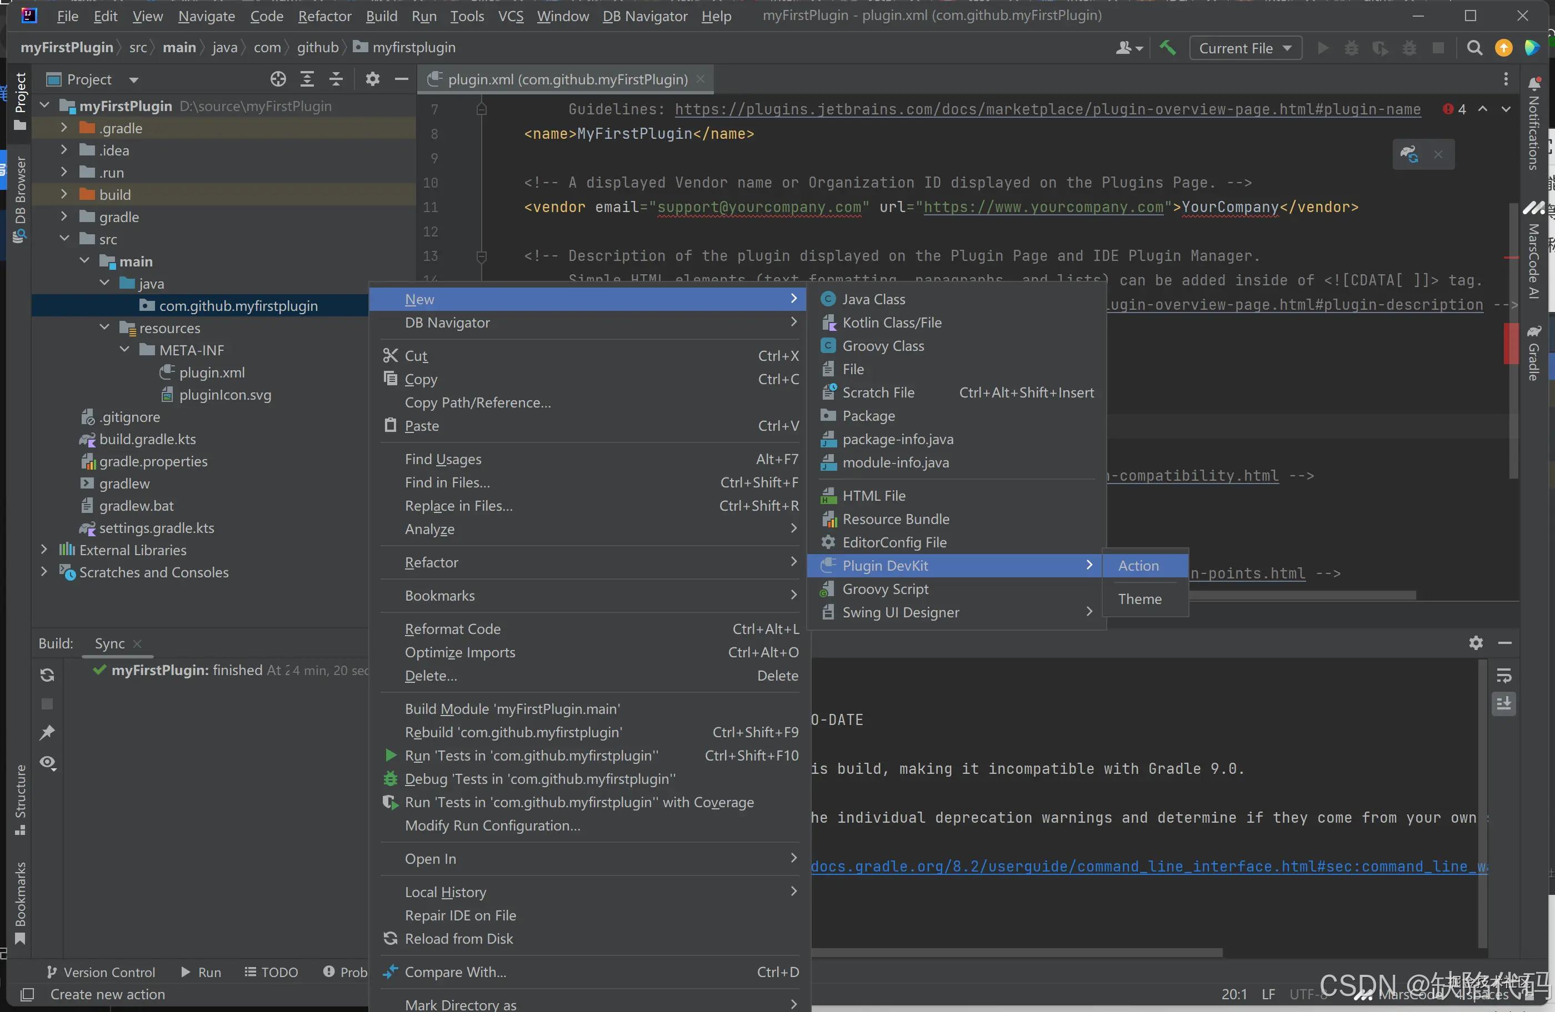Open Build panel settings gear
The width and height of the screenshot is (1555, 1012).
click(1476, 642)
